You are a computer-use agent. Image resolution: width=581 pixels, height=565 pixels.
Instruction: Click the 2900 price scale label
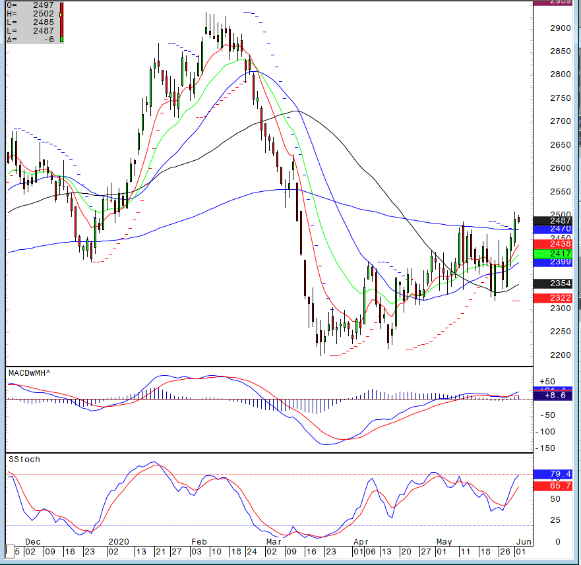pyautogui.click(x=561, y=28)
